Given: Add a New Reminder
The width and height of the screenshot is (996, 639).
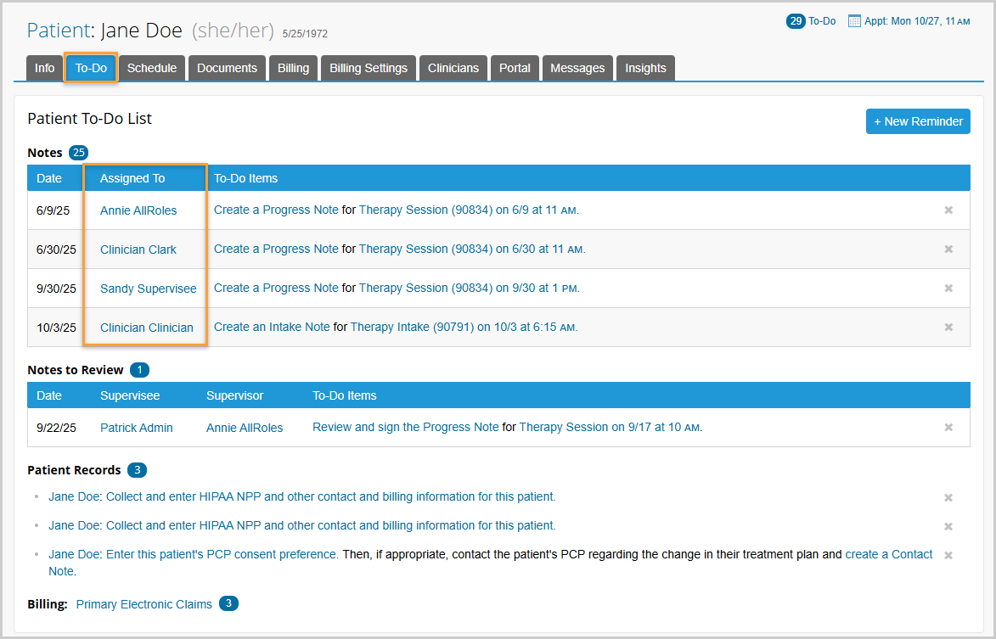Looking at the screenshot, I should [x=918, y=121].
